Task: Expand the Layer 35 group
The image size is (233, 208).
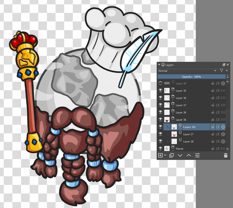Action: tap(173, 92)
